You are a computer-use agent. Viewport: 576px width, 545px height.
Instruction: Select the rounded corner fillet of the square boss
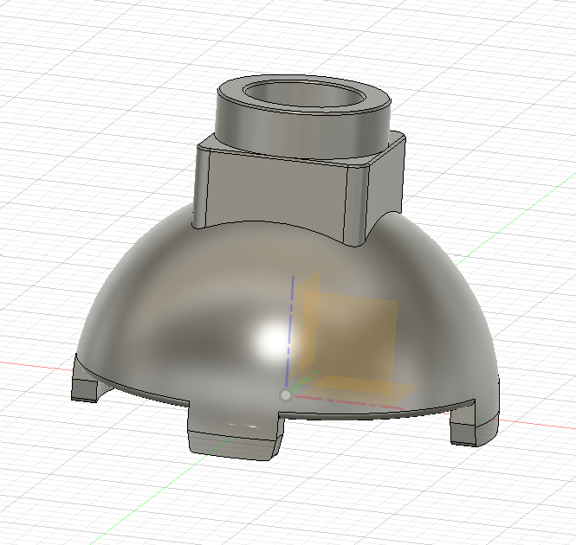pyautogui.click(x=356, y=206)
